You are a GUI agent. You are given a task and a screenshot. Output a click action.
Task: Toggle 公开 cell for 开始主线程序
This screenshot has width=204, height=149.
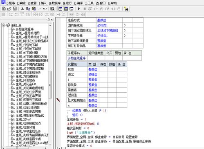(x=109, y=58)
